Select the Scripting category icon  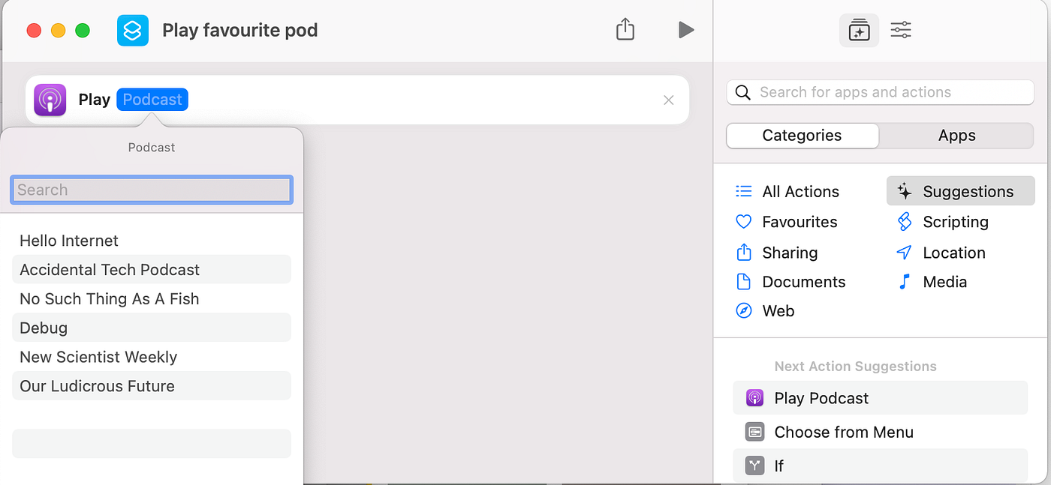(905, 221)
